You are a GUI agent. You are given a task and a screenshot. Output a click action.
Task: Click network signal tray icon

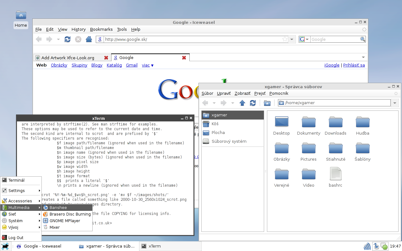pyautogui.click(x=367, y=246)
